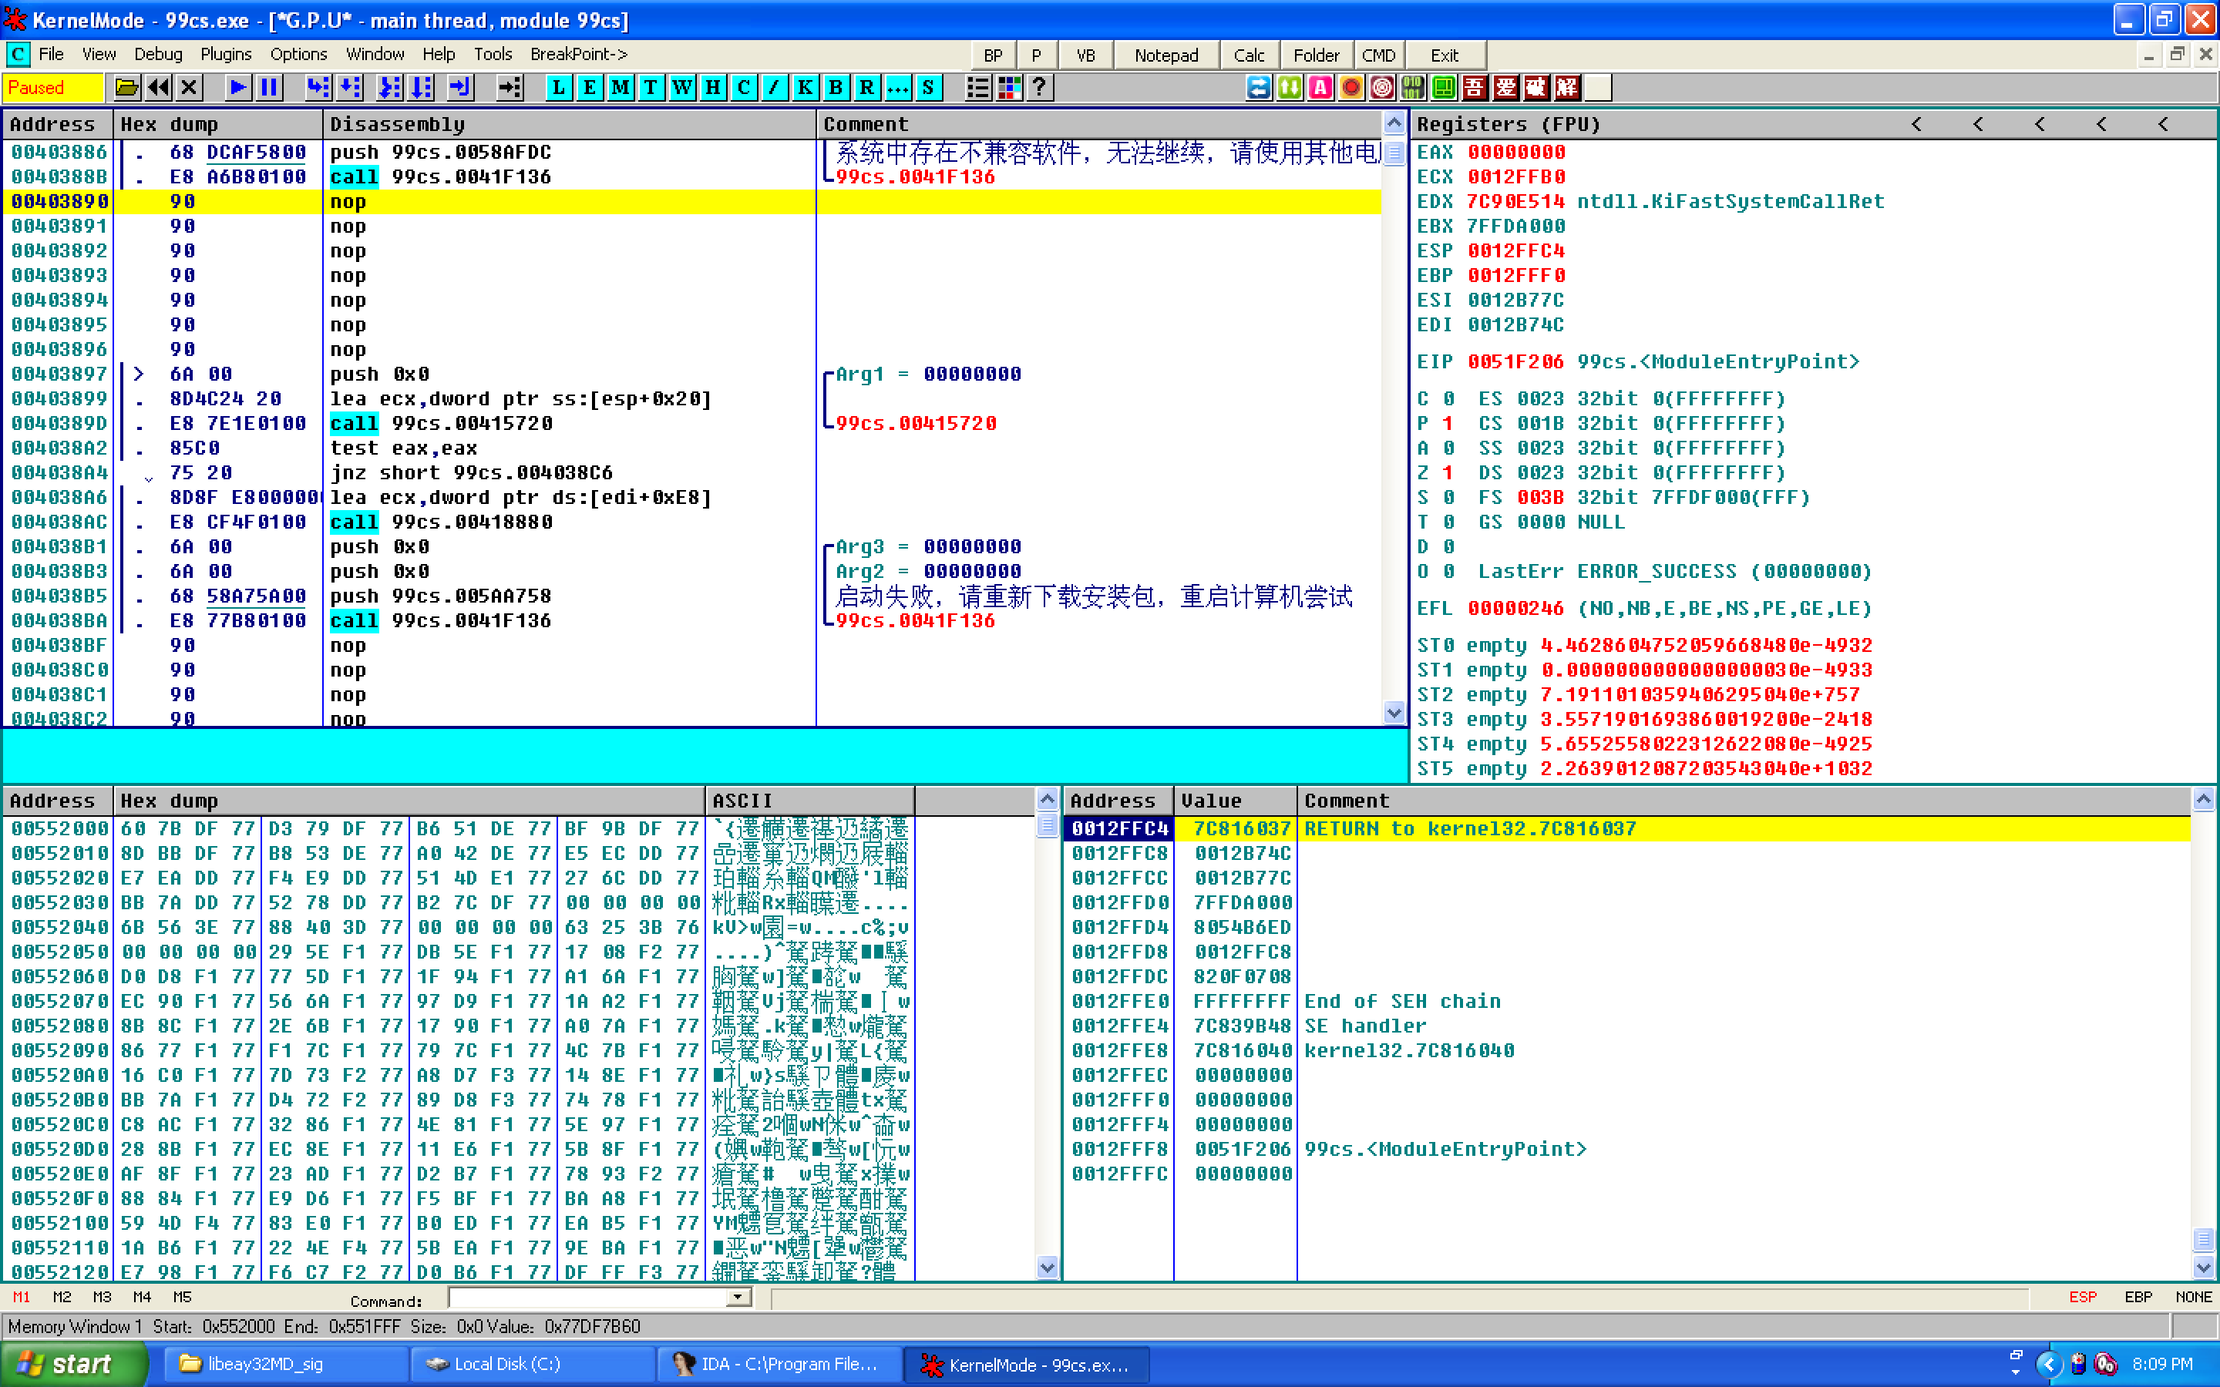
Task: Show Breakpoints via the B icon
Action: (x=836, y=87)
